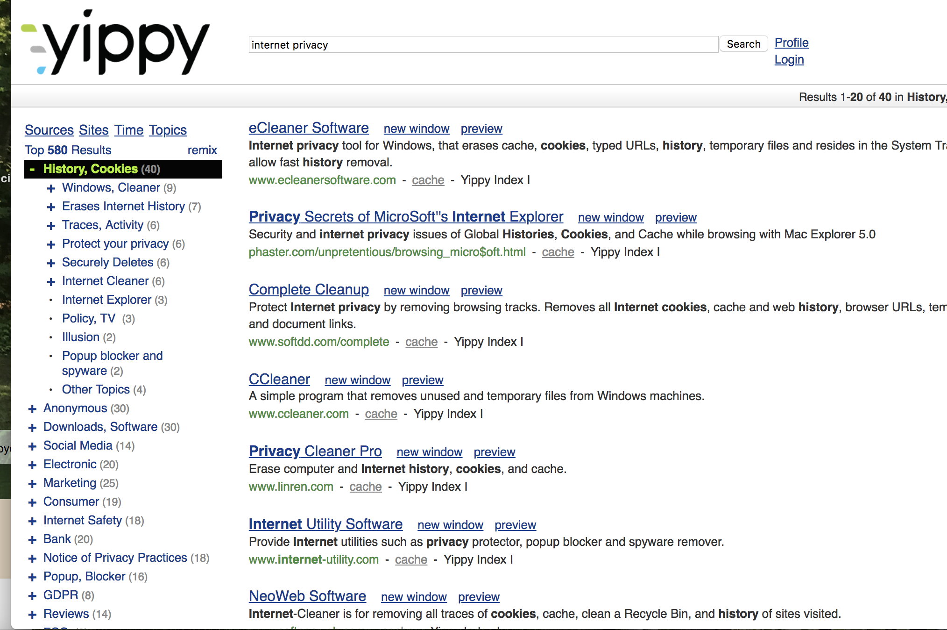
Task: Expand the Consumer cluster
Action: (x=32, y=502)
